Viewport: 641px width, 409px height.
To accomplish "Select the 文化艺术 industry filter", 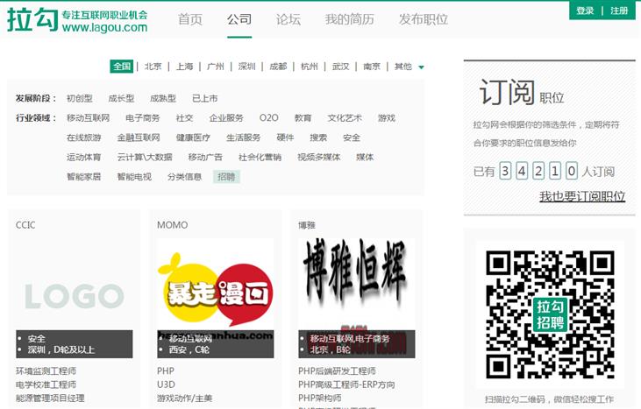I will [x=345, y=118].
